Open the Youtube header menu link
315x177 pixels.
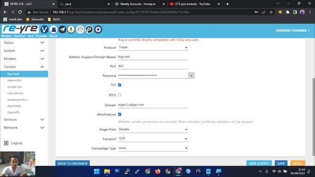pos(41,36)
